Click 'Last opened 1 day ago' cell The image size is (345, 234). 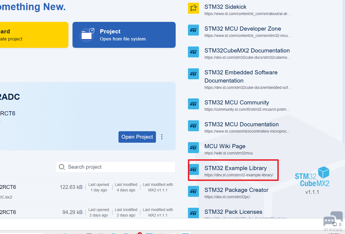(99, 187)
